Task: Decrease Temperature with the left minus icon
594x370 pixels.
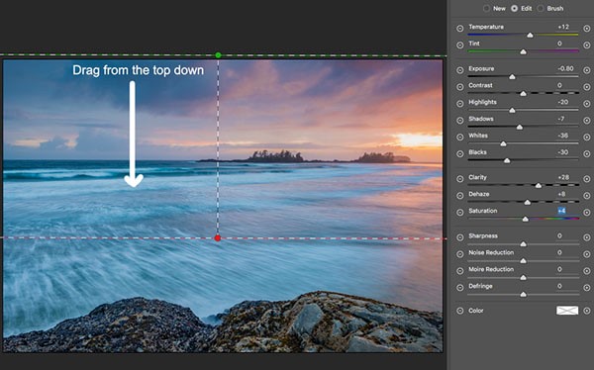Action: (460, 29)
